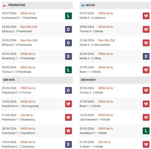The height and width of the screenshot is (149, 151).
Task: Click the W badge for IL Hodd 1 - 3 Molde
Action: 146,144
